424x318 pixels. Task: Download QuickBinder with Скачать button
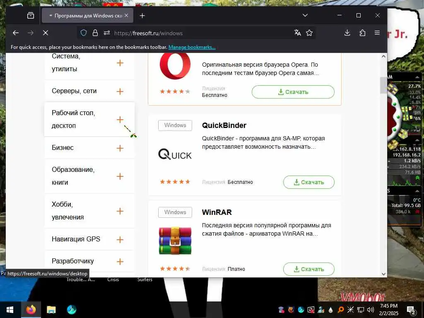click(309, 182)
